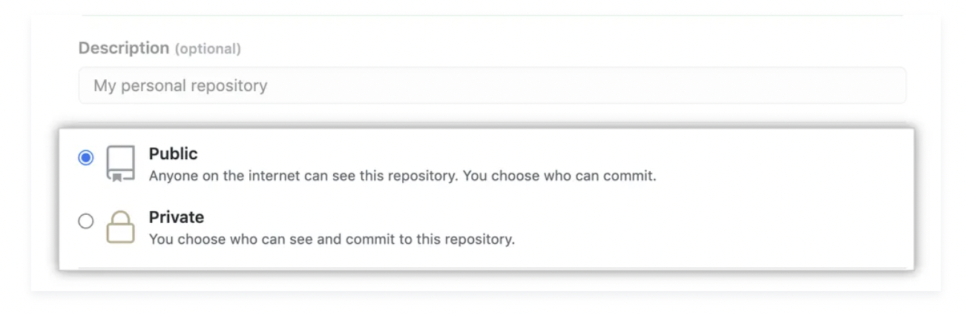Click the "(optional)" hint beside Description

(x=208, y=49)
